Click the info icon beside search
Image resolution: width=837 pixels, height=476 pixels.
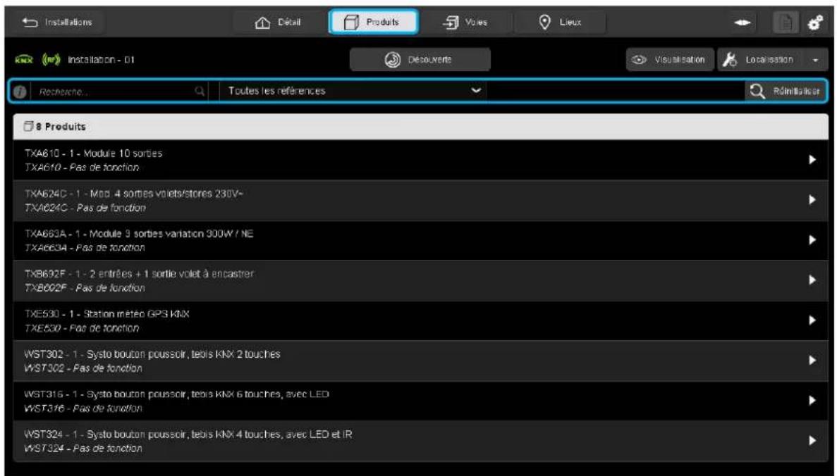(x=20, y=92)
